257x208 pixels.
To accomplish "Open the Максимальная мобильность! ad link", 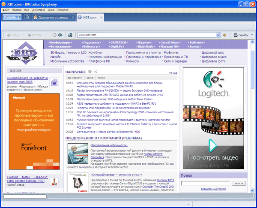I will [109, 145].
